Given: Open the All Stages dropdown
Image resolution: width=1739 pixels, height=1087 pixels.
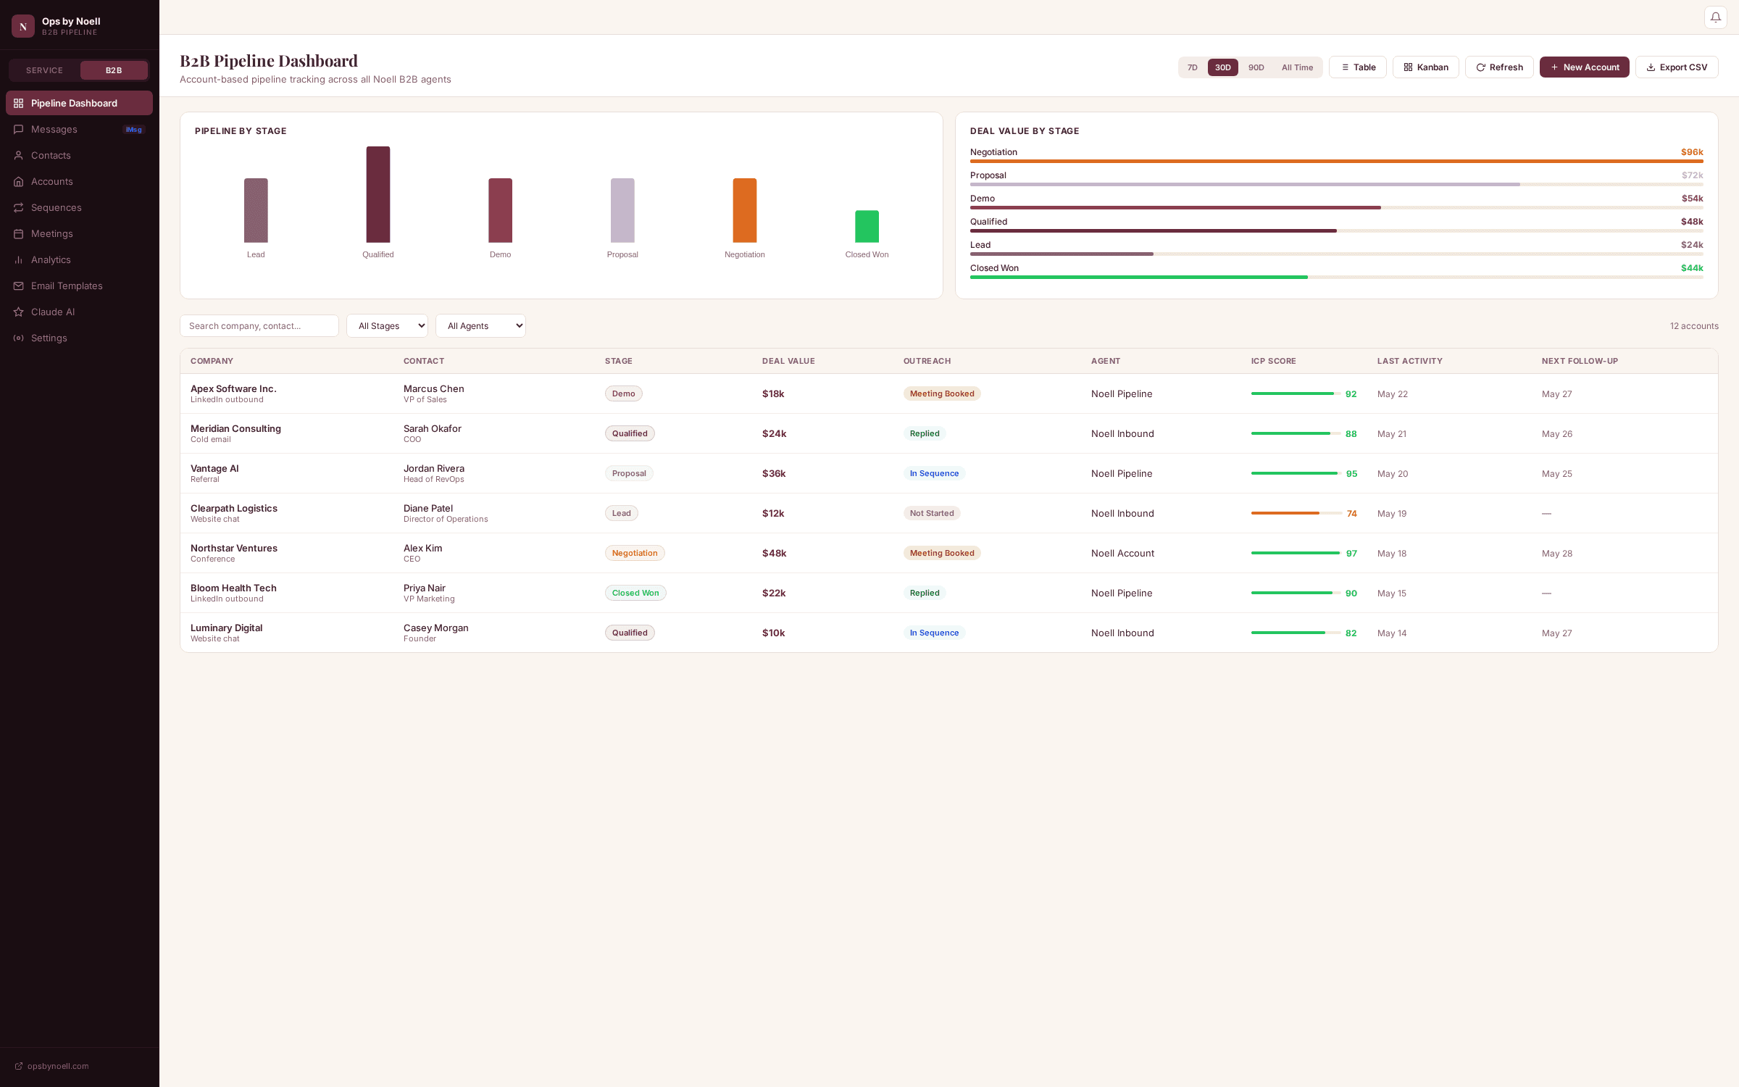Looking at the screenshot, I should tap(387, 326).
